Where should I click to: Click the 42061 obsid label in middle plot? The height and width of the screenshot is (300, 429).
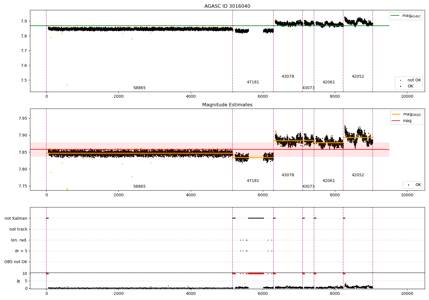tap(329, 181)
